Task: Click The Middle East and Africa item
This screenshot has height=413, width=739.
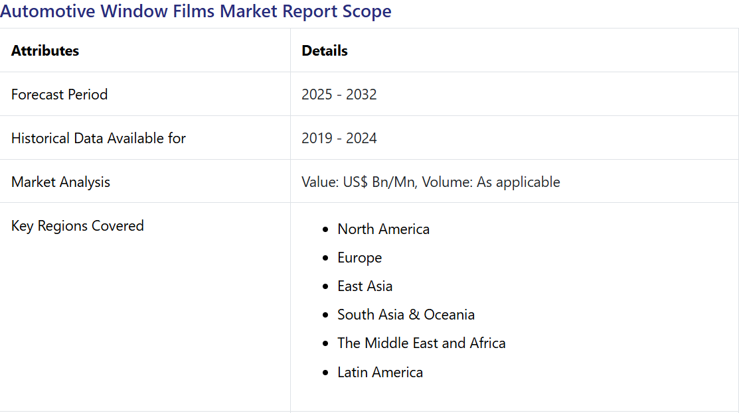Action: 421,343
